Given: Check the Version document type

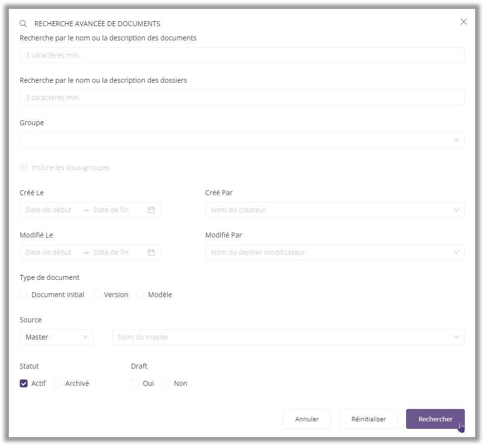Looking at the screenshot, I should [96, 294].
